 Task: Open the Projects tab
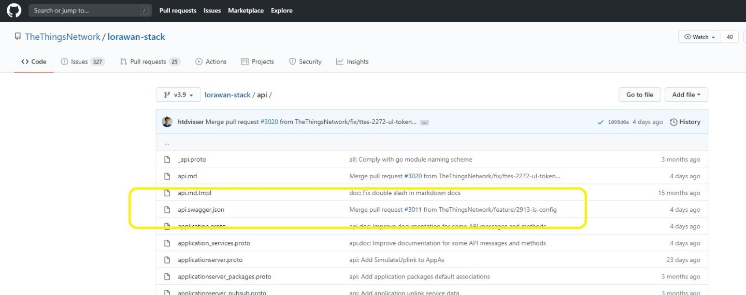pos(257,61)
